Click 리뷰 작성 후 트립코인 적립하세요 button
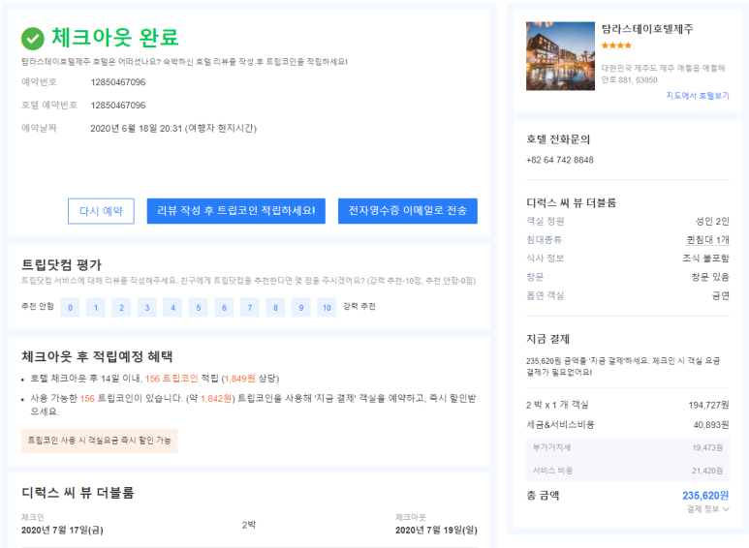 click(236, 211)
